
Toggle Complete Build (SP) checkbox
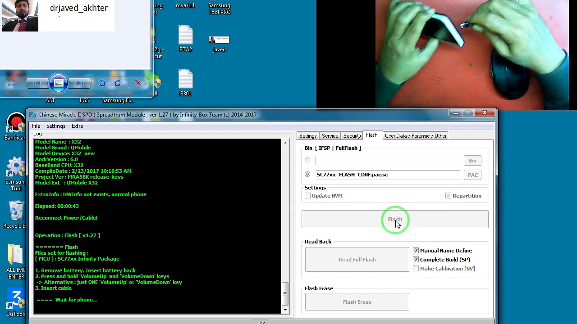(x=416, y=260)
